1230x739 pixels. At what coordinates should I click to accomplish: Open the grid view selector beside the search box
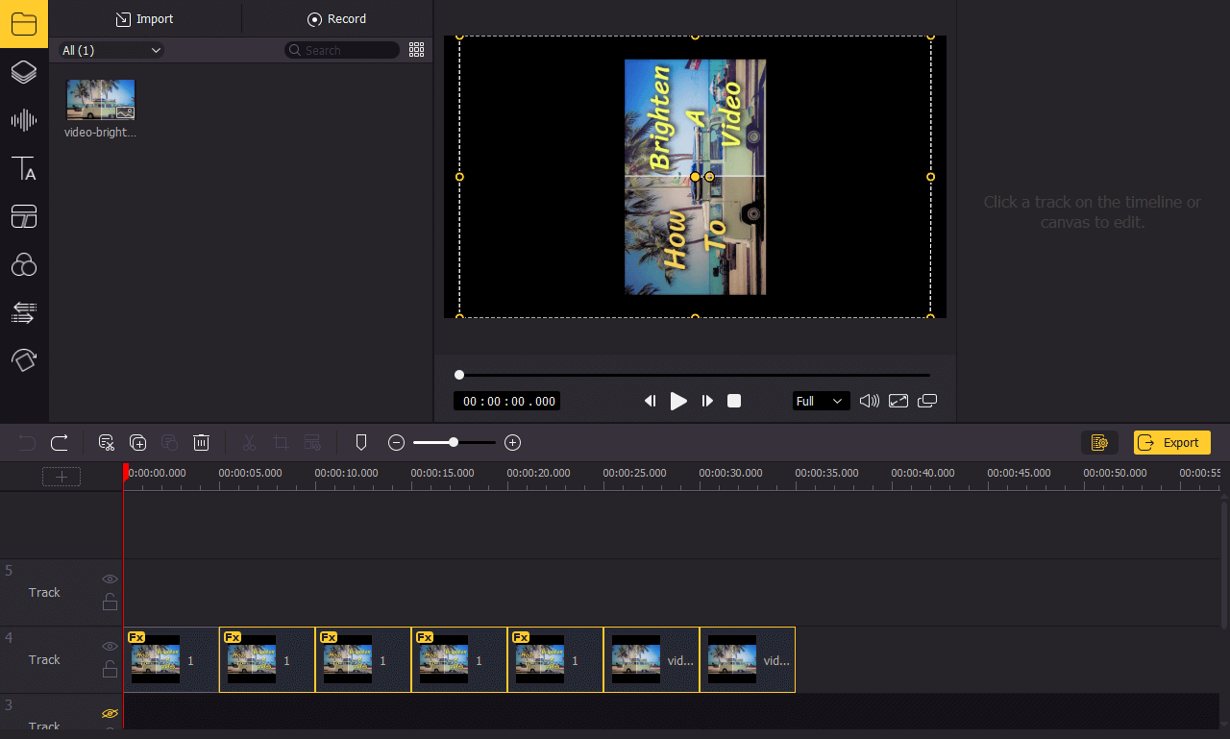click(416, 50)
